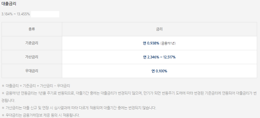This screenshot has height=118, width=260.
Task: Click the 우대금리 row label
Action: point(32,71)
